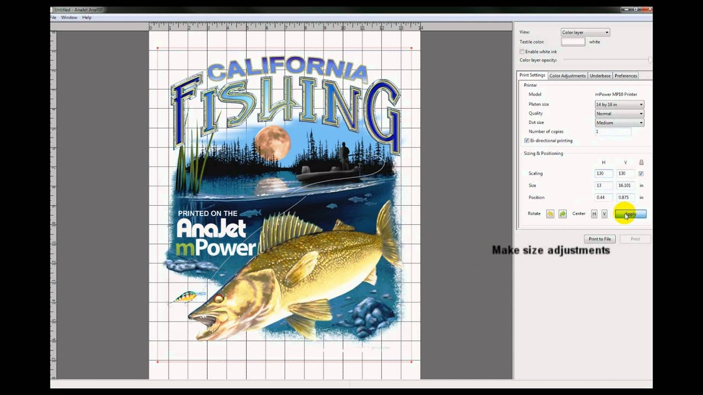Enable white ink checkbox

(522, 52)
